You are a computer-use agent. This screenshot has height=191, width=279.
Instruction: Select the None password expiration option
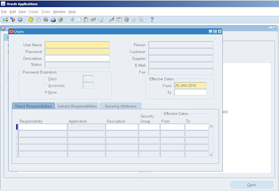pos(46,92)
